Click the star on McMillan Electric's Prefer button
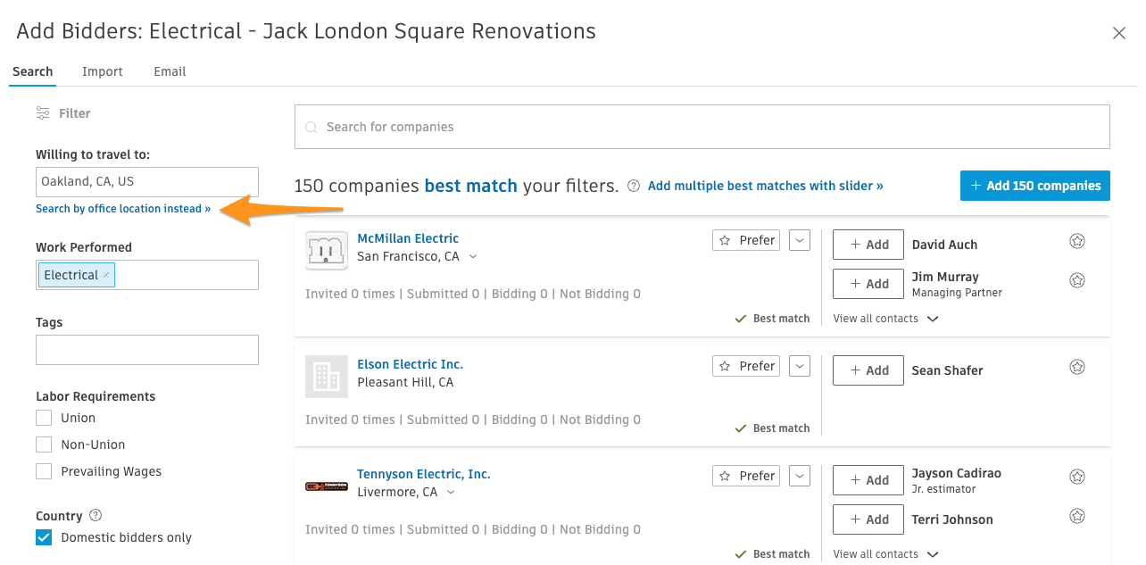 tap(723, 239)
